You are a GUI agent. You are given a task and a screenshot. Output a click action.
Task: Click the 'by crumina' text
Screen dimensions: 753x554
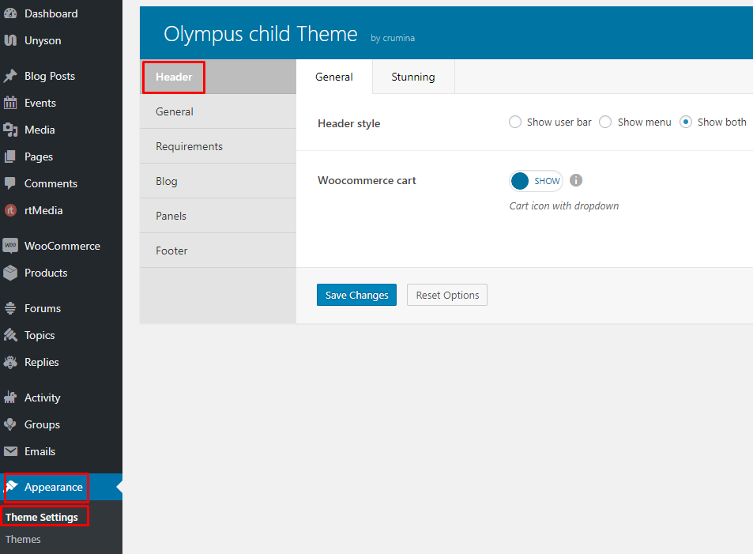pos(393,38)
